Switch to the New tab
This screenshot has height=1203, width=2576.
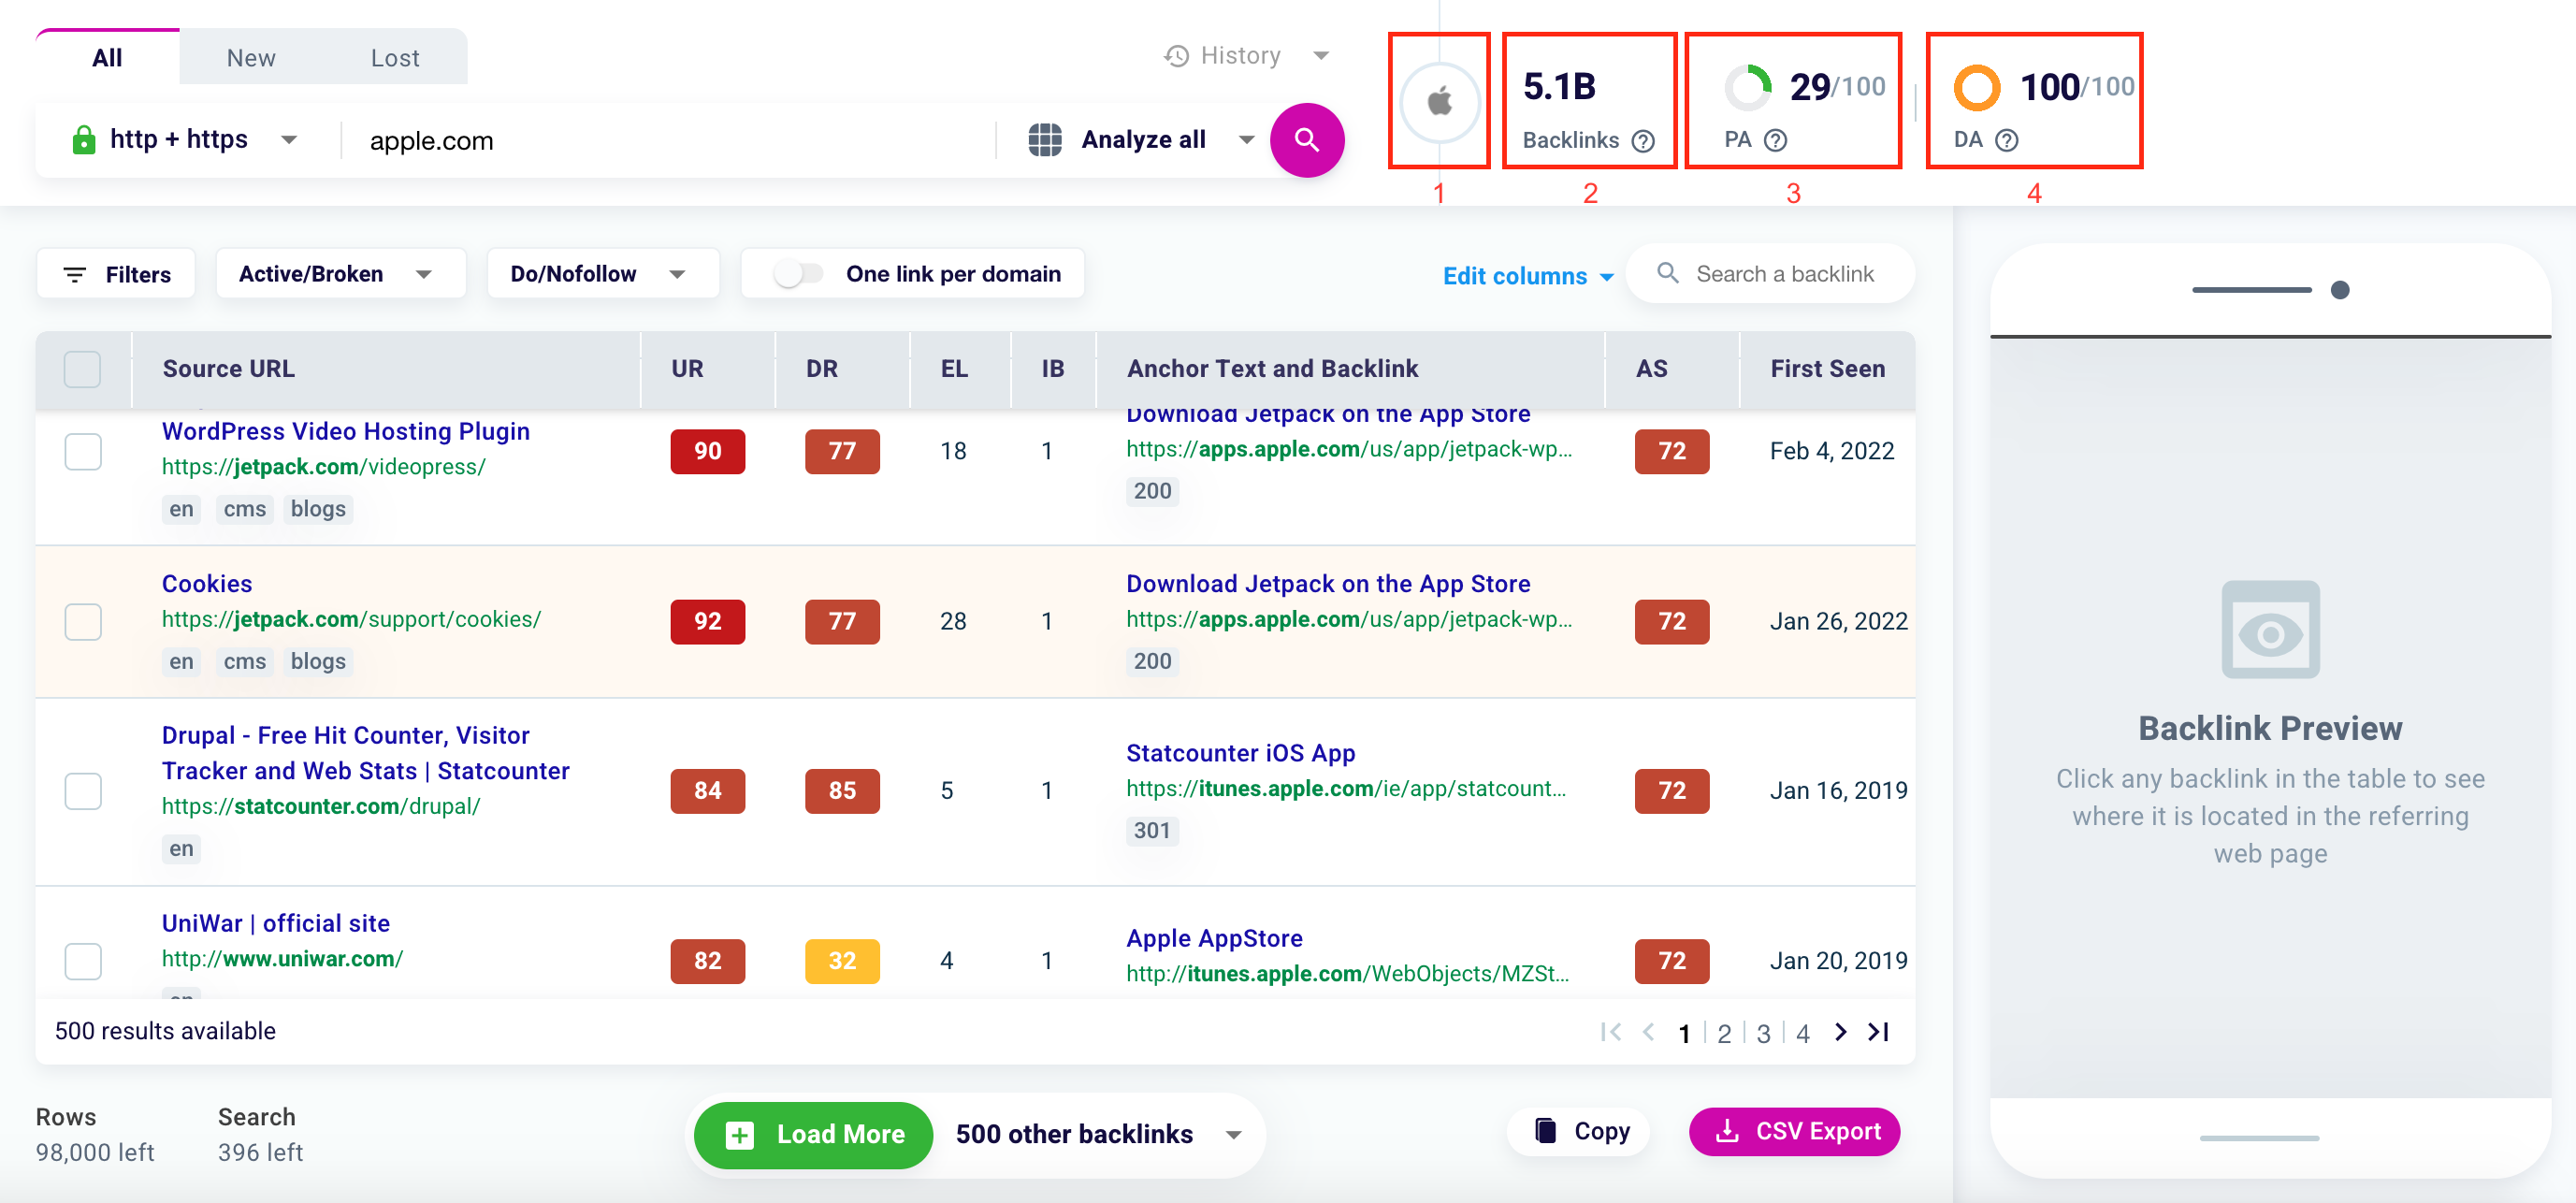(250, 58)
